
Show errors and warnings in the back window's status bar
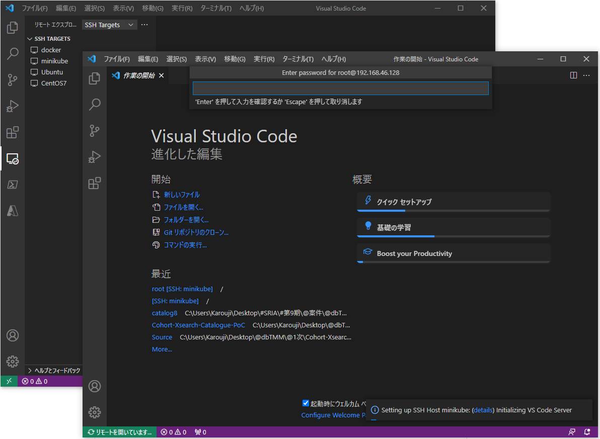(x=34, y=381)
